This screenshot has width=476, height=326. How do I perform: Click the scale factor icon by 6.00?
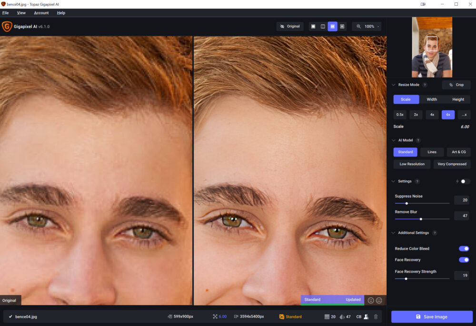(215, 316)
